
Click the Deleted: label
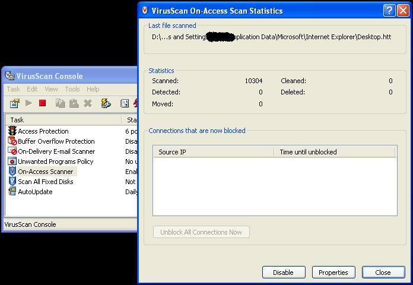(x=293, y=92)
